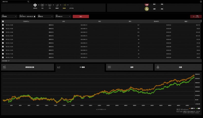The image size is (203, 118).
Task: Uncheck the first 9月 25, 14:38 row
Action: [x=3, y=25]
